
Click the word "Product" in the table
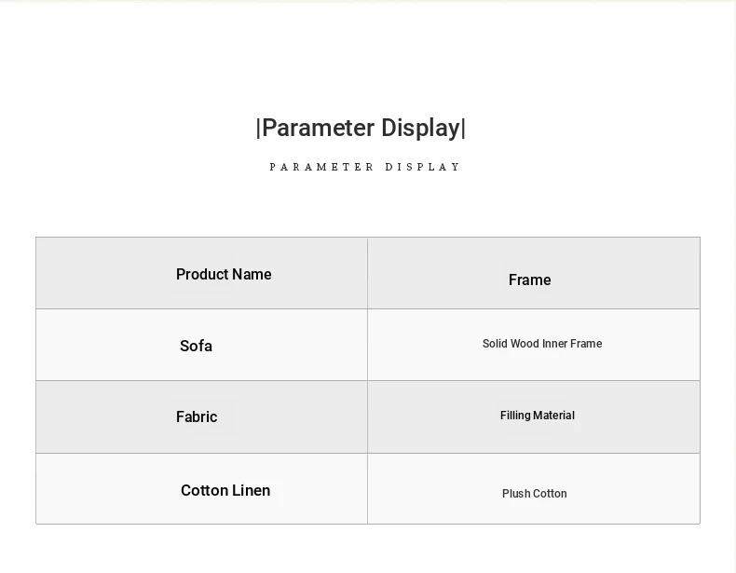click(202, 275)
